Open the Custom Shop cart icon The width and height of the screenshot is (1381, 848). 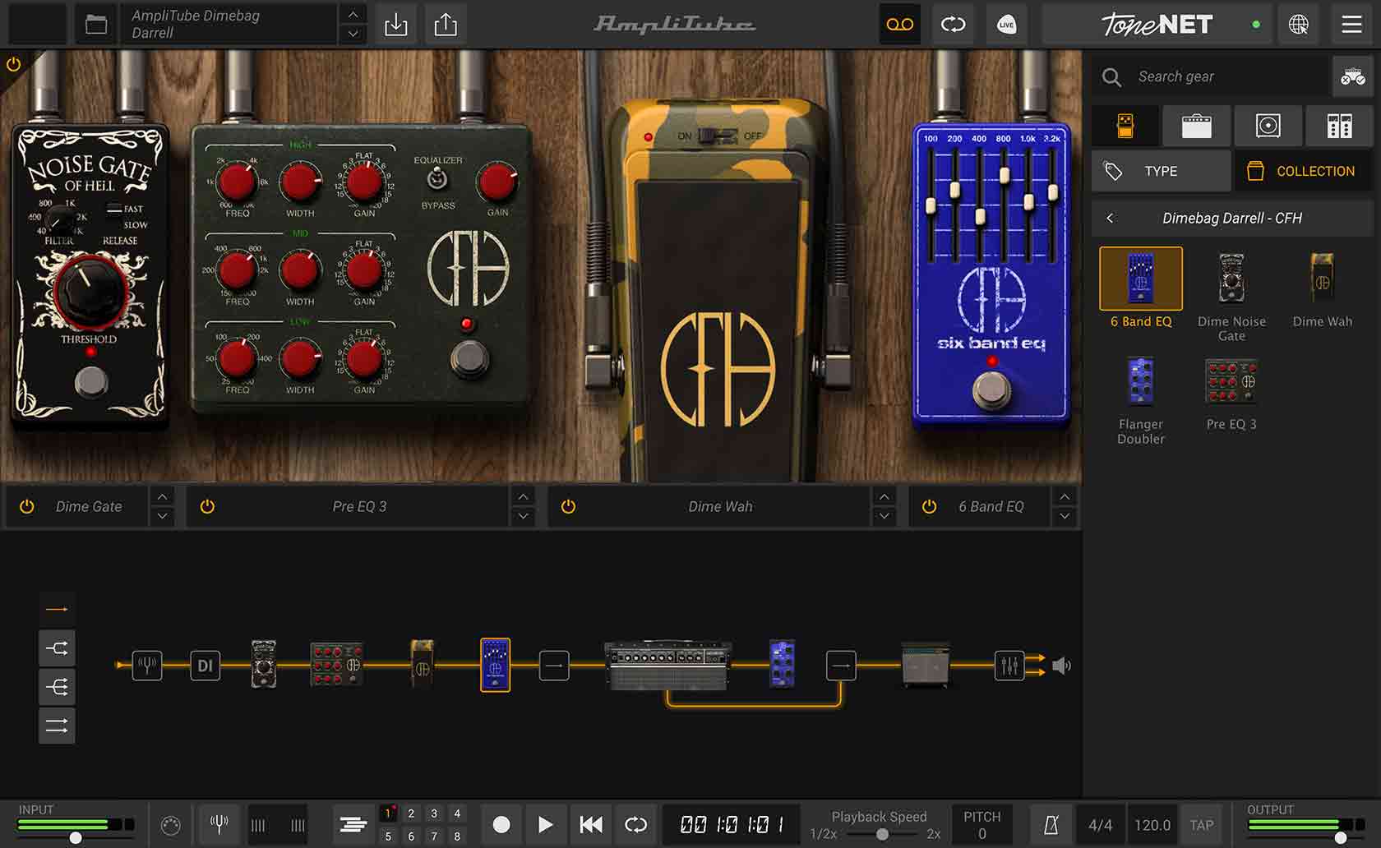tap(1352, 76)
